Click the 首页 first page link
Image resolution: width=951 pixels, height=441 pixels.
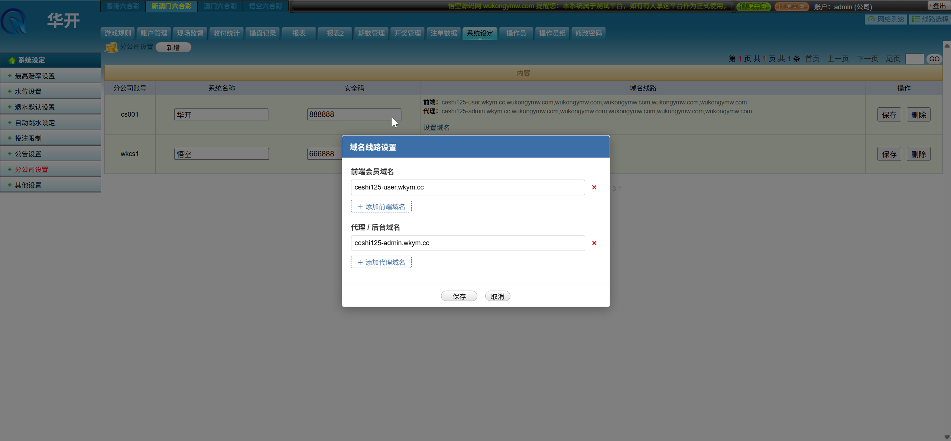812,59
